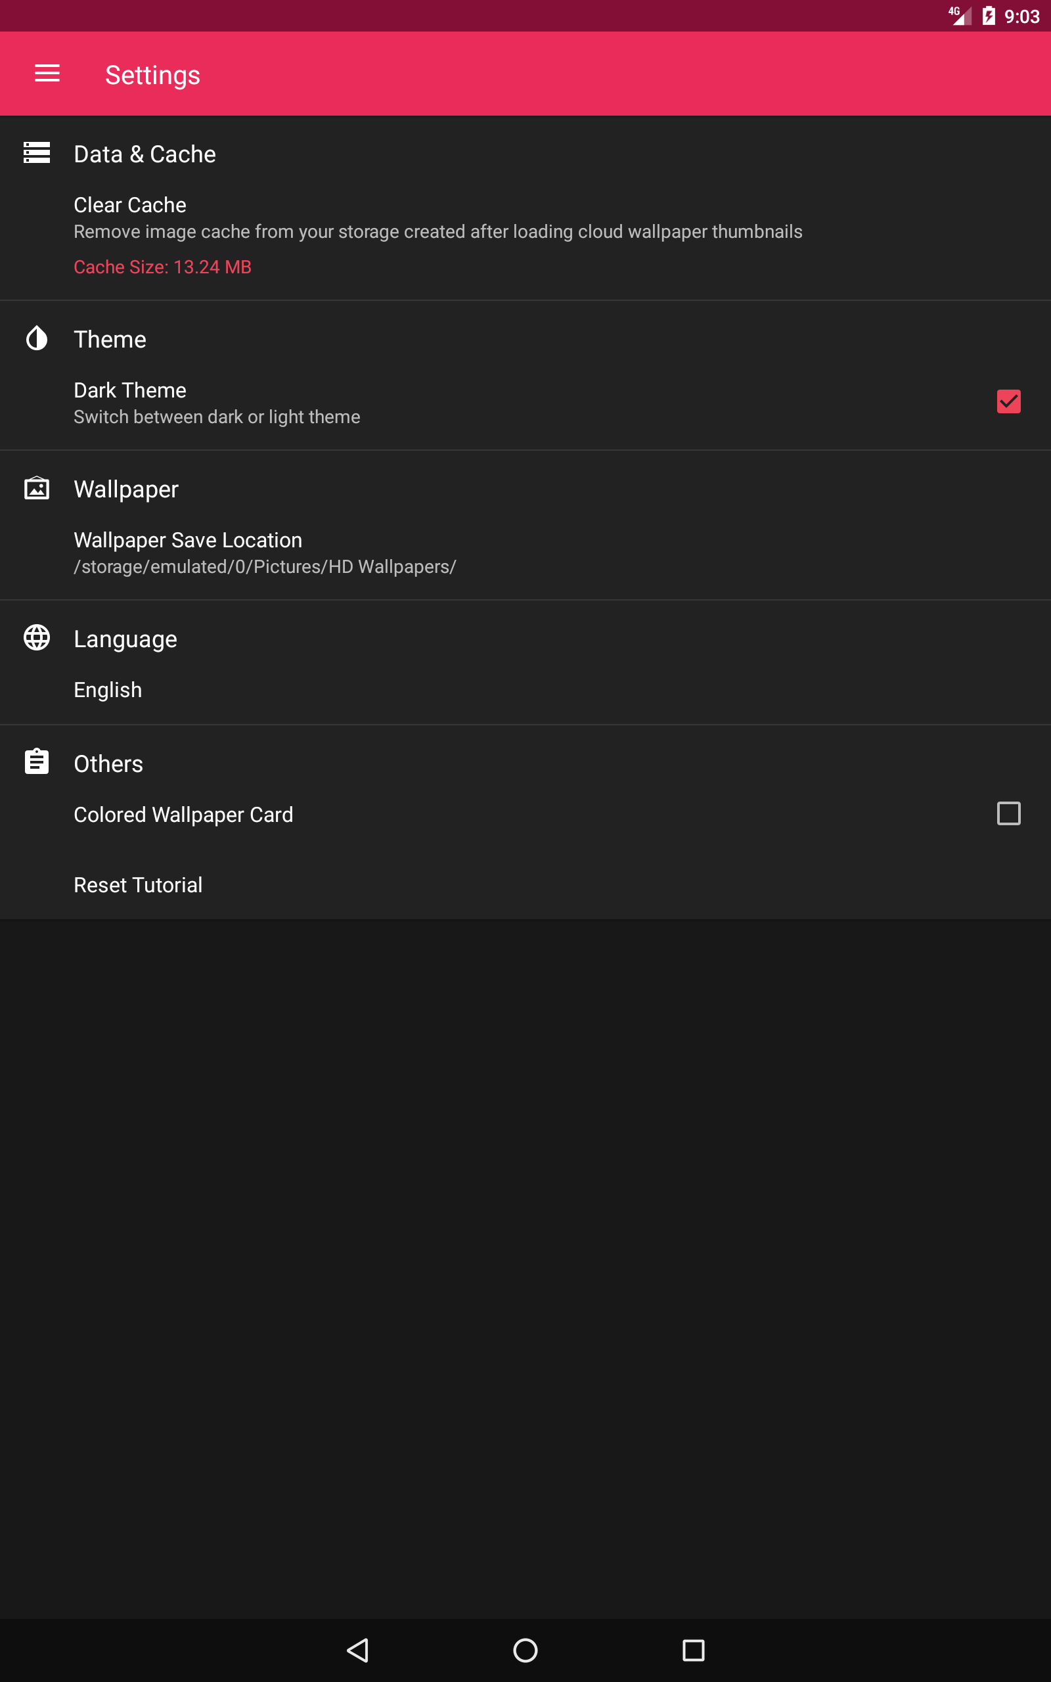This screenshot has height=1682, width=1051.
Task: Click the wallpaper storage path text
Action: tap(265, 567)
